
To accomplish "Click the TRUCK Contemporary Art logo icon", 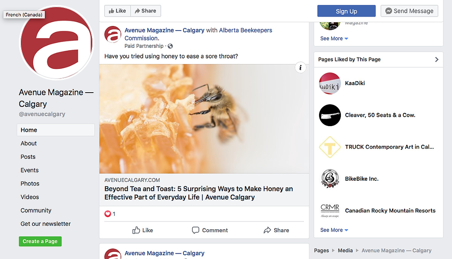I will click(x=330, y=147).
